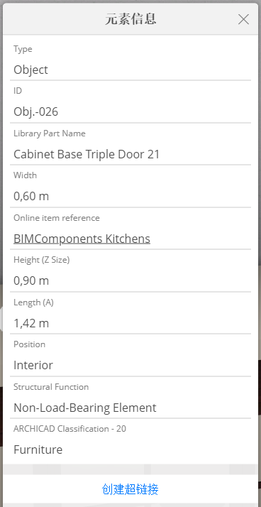Click the Non-Load-Bearing Element value
The width and height of the screenshot is (261, 507).
pos(85,408)
